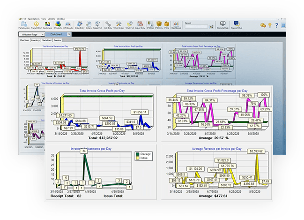Open Order Entry from toolbar
Image resolution: width=304 pixels, height=220 pixels.
[79, 24]
